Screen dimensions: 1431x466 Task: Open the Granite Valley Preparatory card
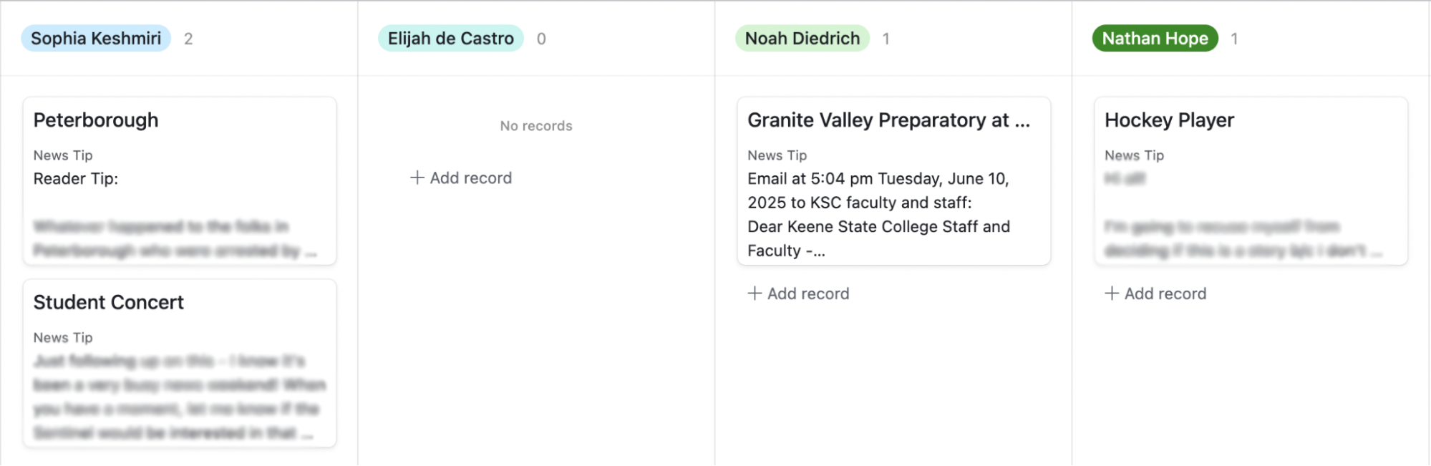[x=894, y=181]
